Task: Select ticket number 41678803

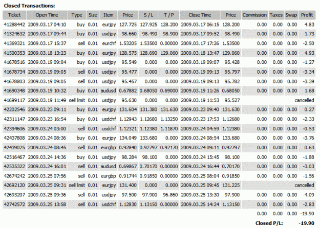Action: pos(14,81)
